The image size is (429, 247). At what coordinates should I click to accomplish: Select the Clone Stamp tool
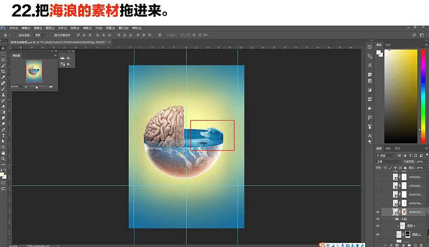point(3,95)
